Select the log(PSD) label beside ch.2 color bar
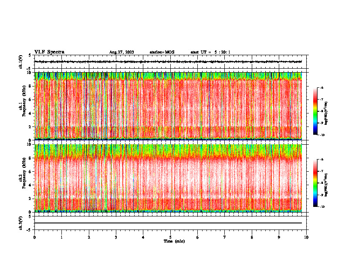 326,185
